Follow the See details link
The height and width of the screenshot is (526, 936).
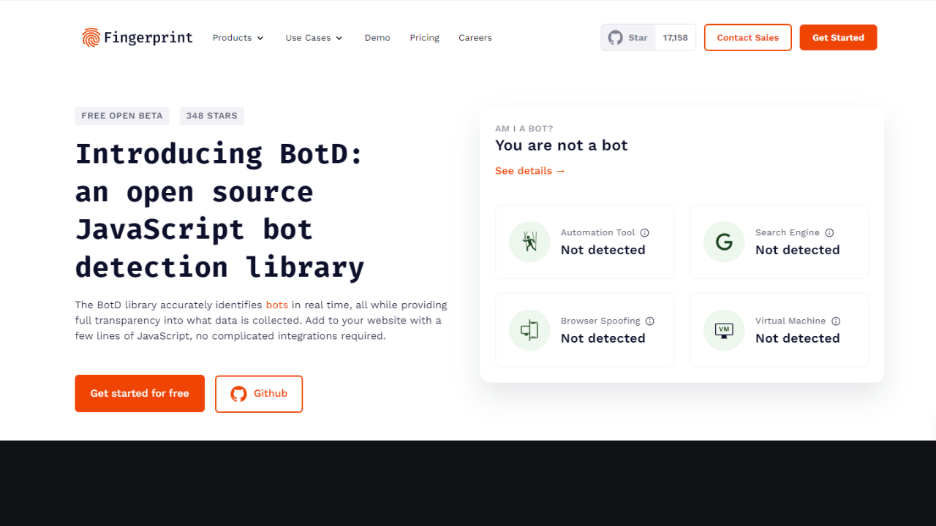tap(530, 171)
